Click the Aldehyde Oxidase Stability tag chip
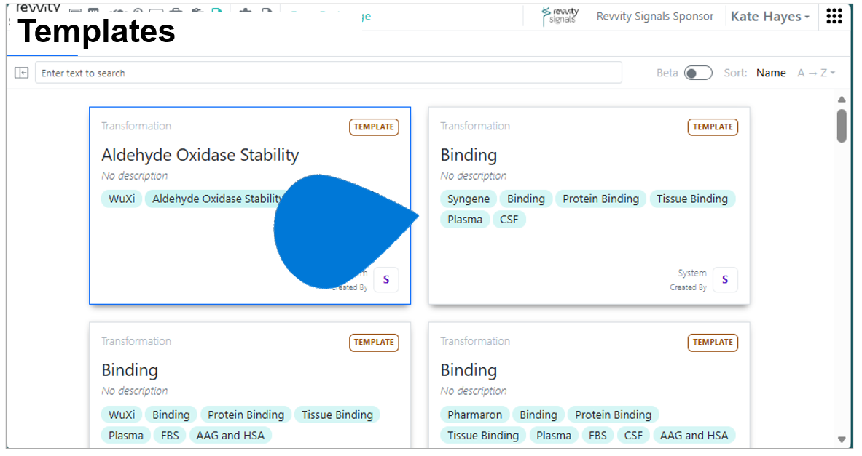This screenshot has width=862, height=456. [217, 199]
